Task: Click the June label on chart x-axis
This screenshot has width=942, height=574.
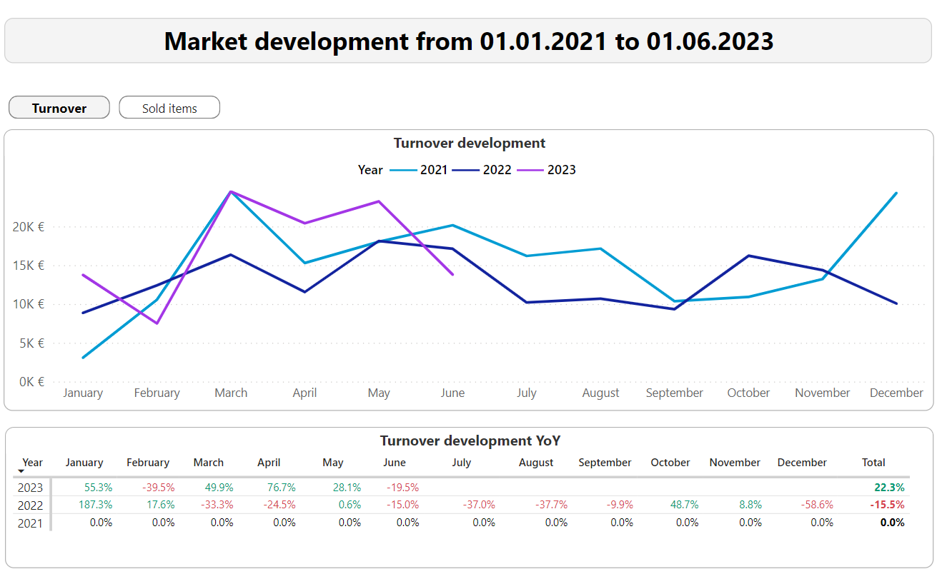Action: (x=452, y=393)
